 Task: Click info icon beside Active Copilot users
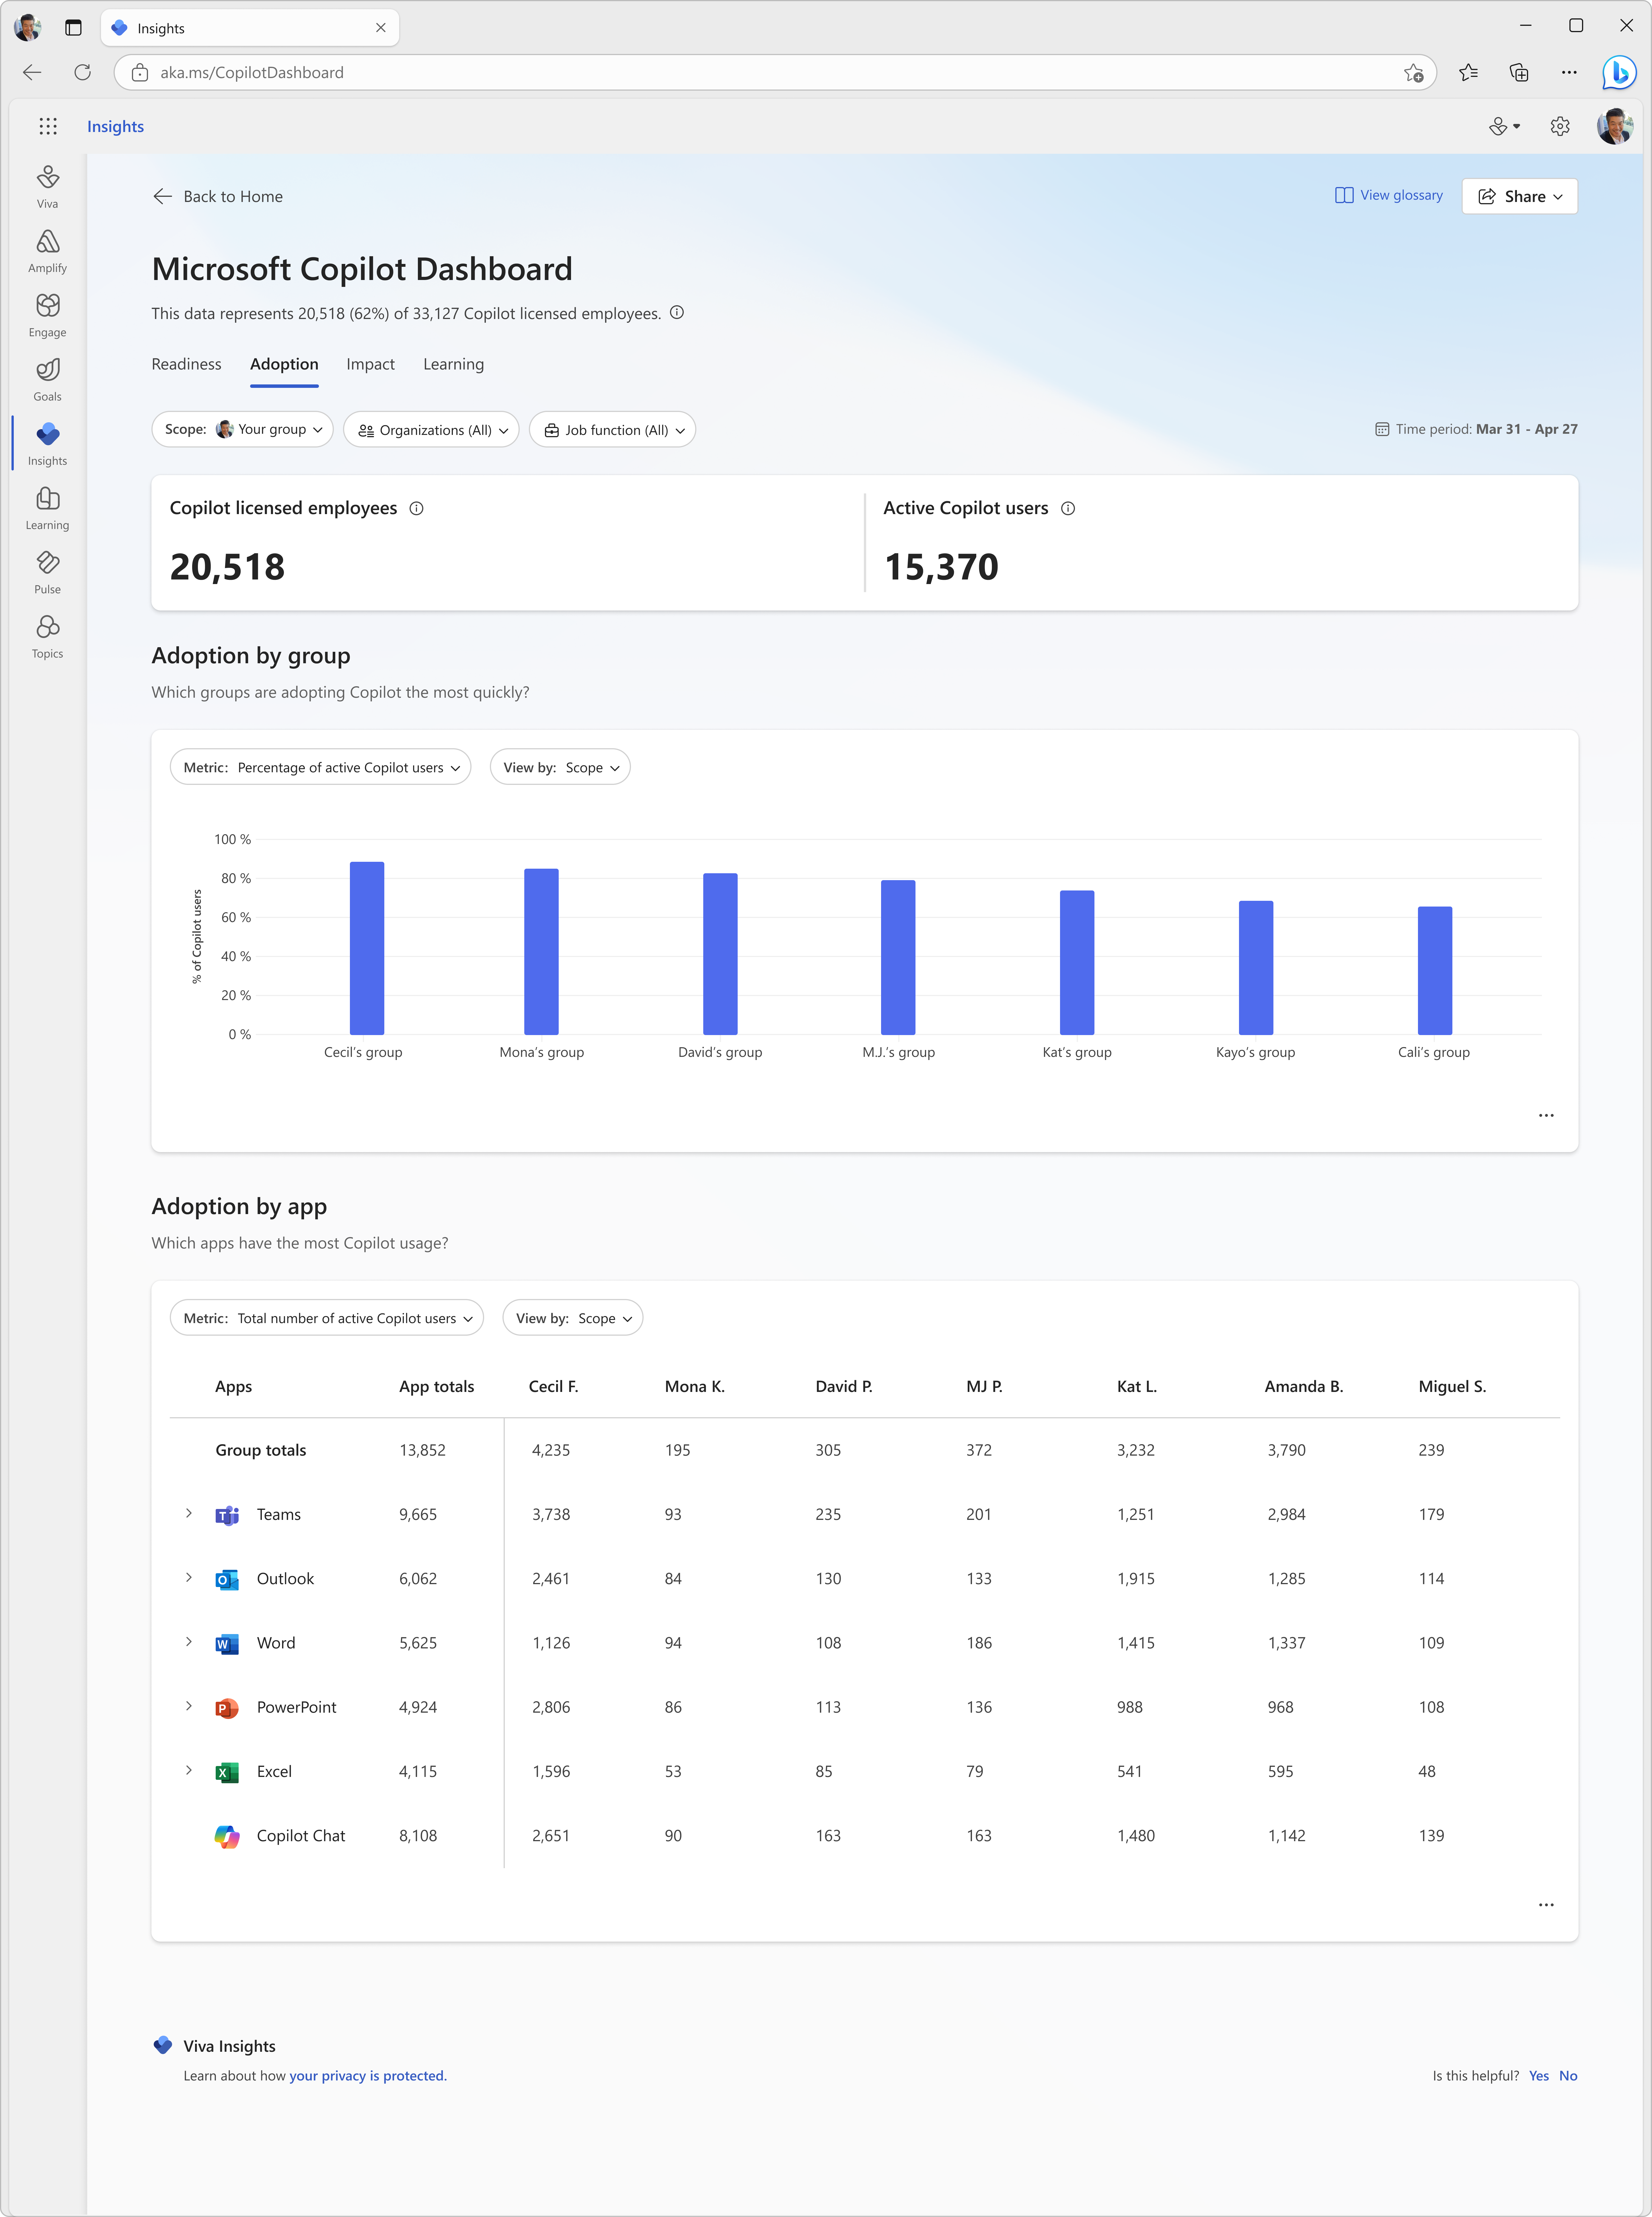(x=1068, y=508)
